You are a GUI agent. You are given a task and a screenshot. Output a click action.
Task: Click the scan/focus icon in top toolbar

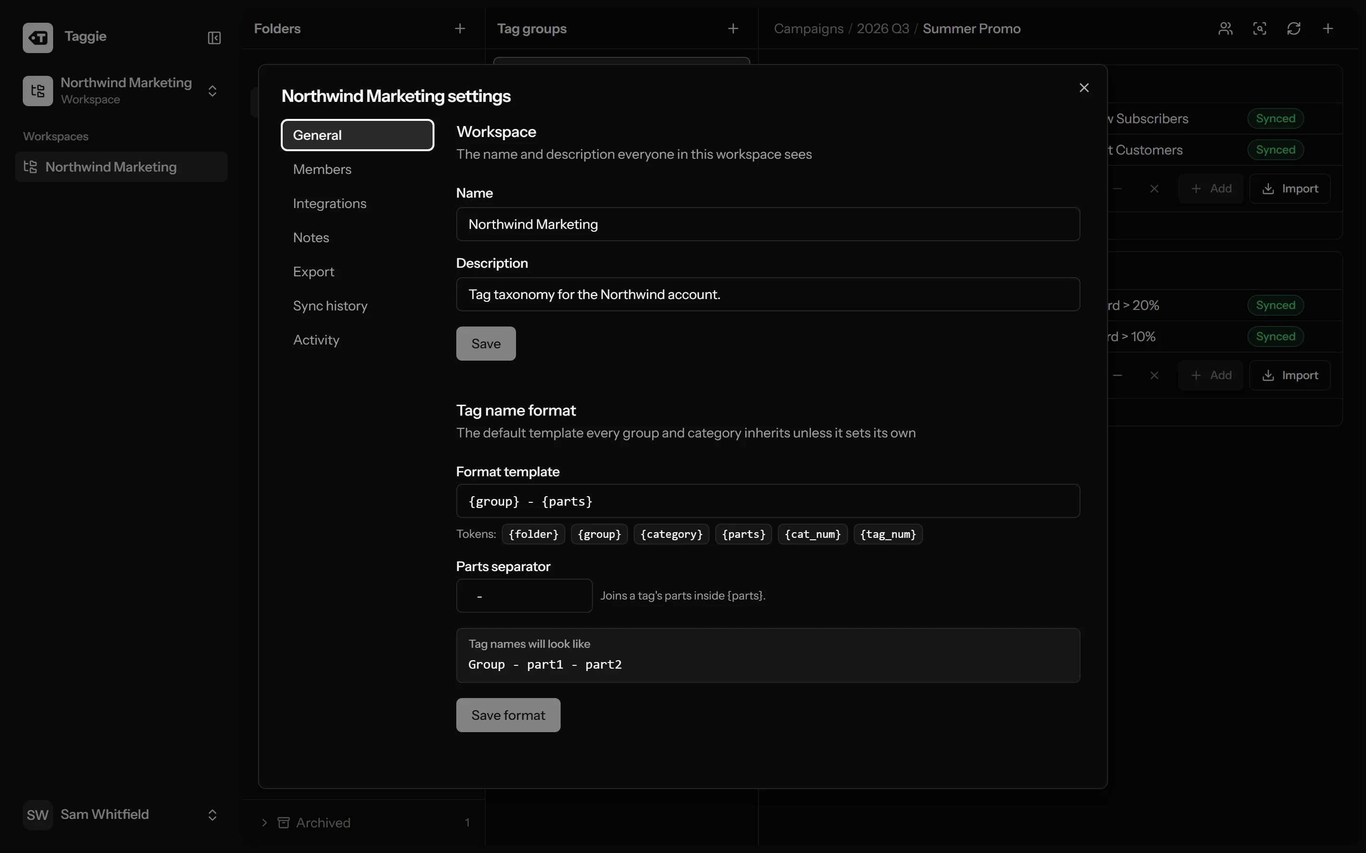tap(1259, 29)
